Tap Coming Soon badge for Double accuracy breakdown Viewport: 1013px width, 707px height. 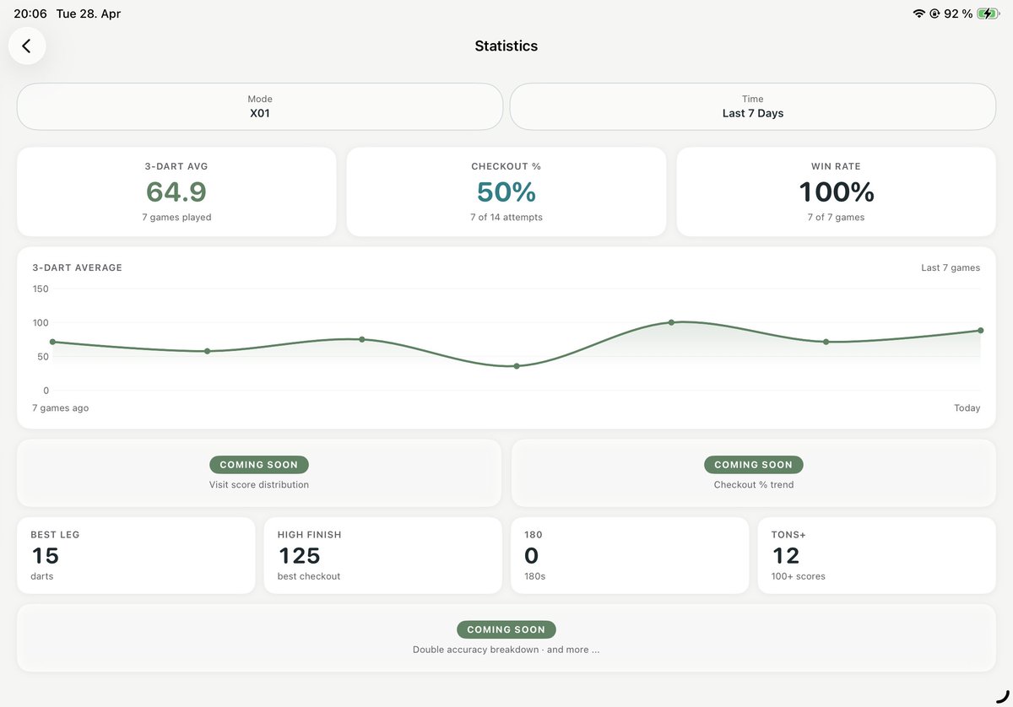click(x=506, y=629)
